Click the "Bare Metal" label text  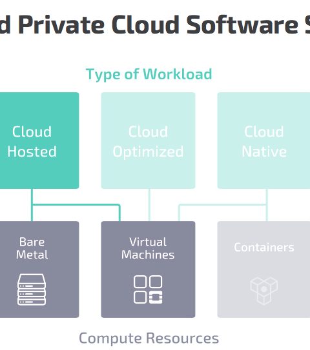[32, 248]
